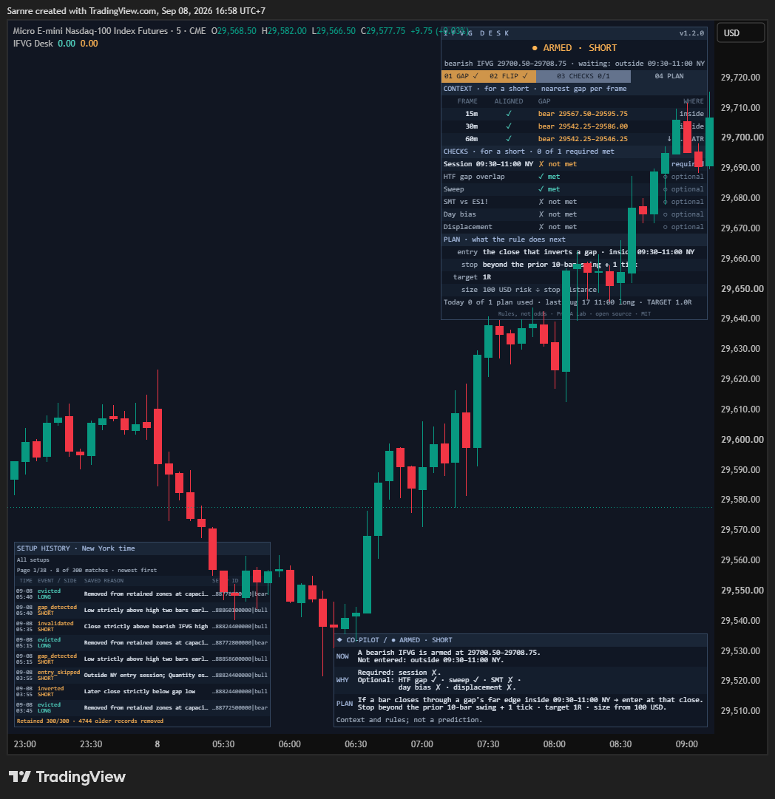Click the 'HTF gap overlap' check label
This screenshot has height=799, width=775.
(474, 177)
